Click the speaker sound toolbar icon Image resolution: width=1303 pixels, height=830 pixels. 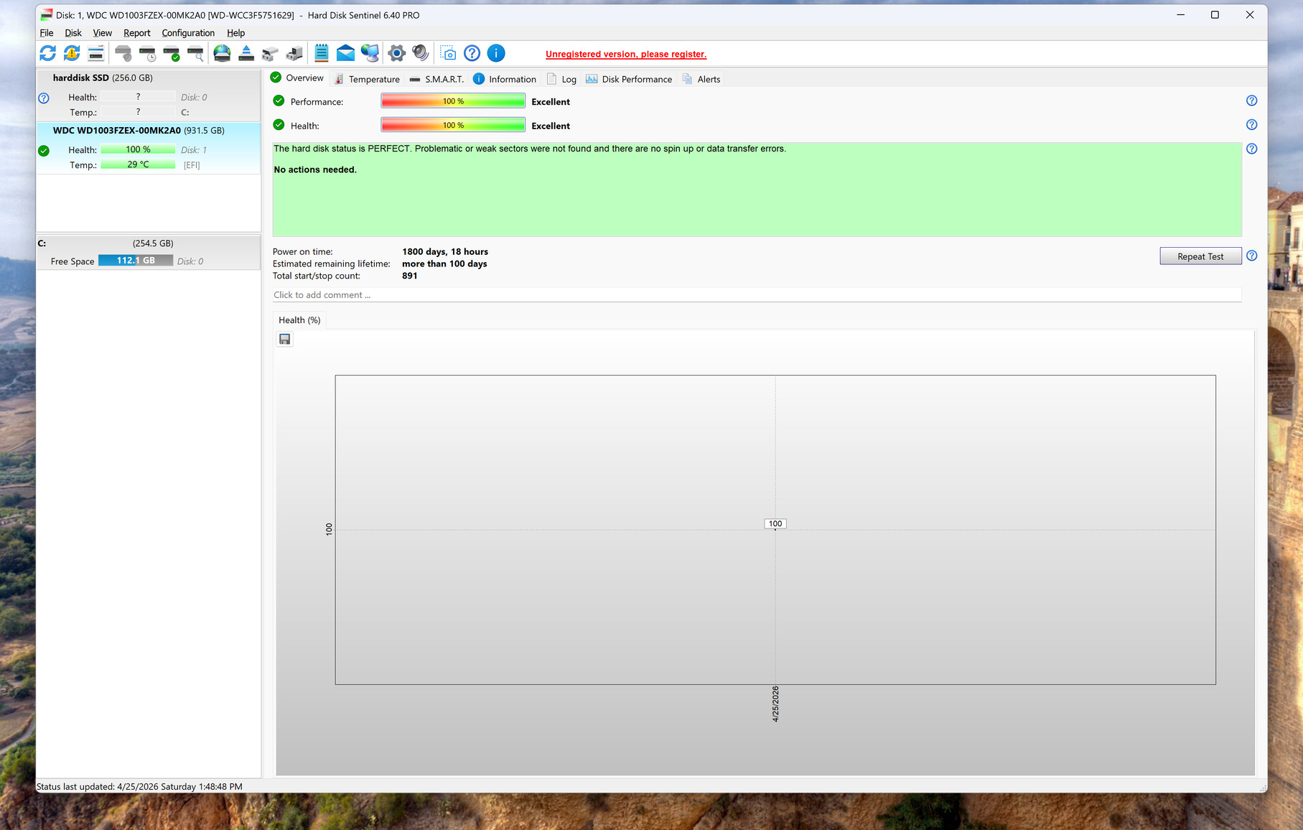pos(421,53)
